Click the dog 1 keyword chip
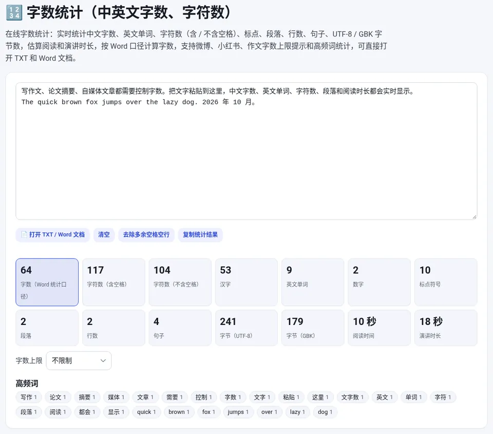The height and width of the screenshot is (434, 493). [x=325, y=412]
